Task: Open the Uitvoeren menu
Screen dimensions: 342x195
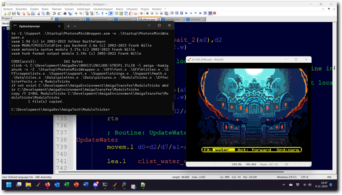Action: click(x=132, y=9)
